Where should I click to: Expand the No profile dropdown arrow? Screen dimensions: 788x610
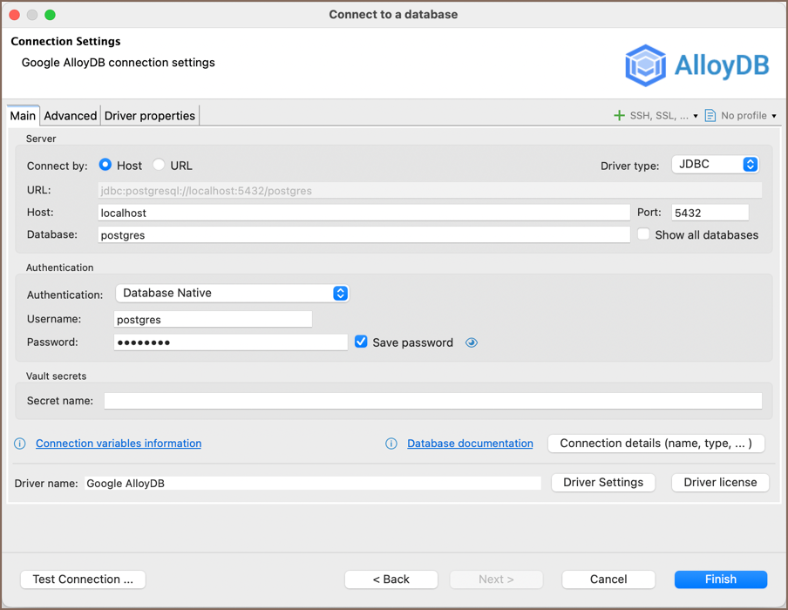(774, 116)
